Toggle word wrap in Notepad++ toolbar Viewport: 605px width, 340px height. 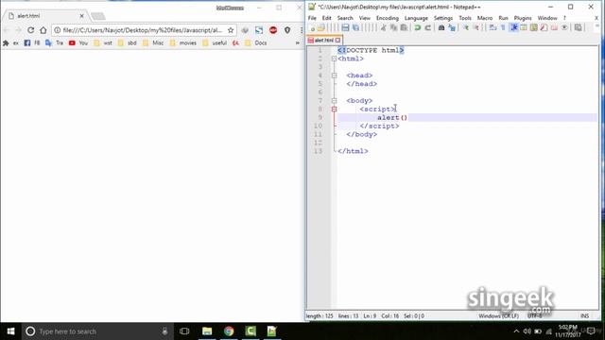(493, 27)
